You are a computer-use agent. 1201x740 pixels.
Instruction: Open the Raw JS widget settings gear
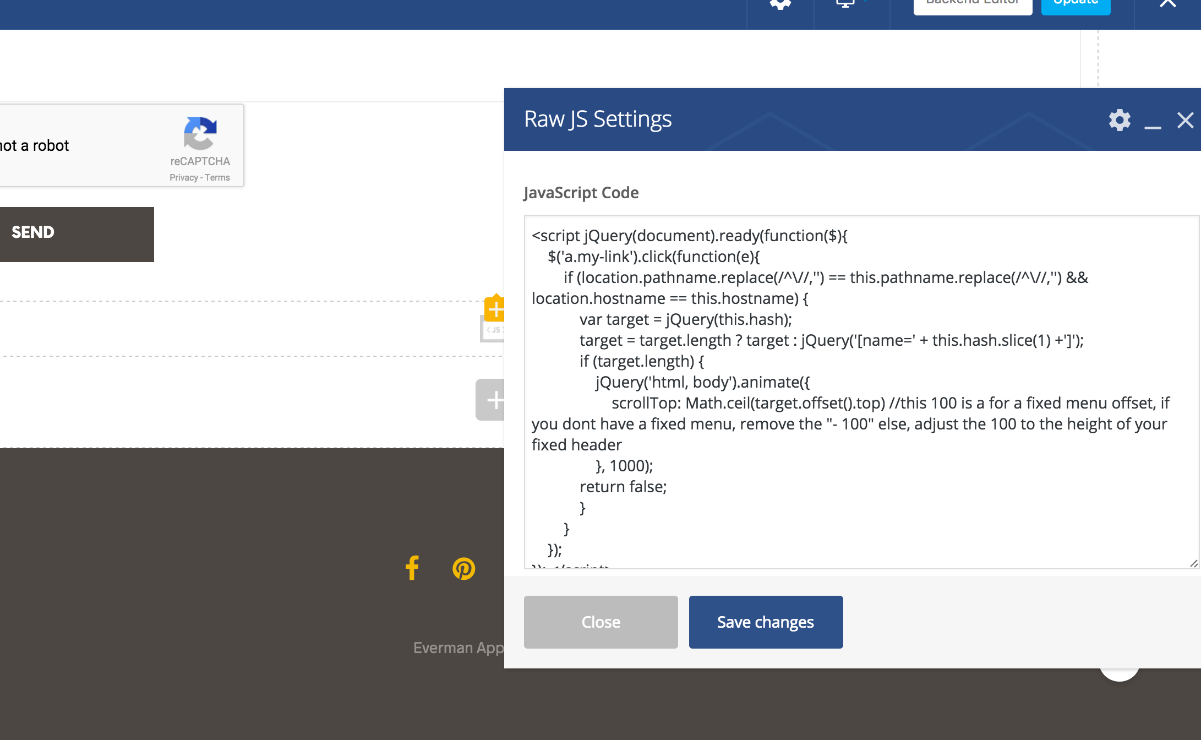pos(1118,120)
